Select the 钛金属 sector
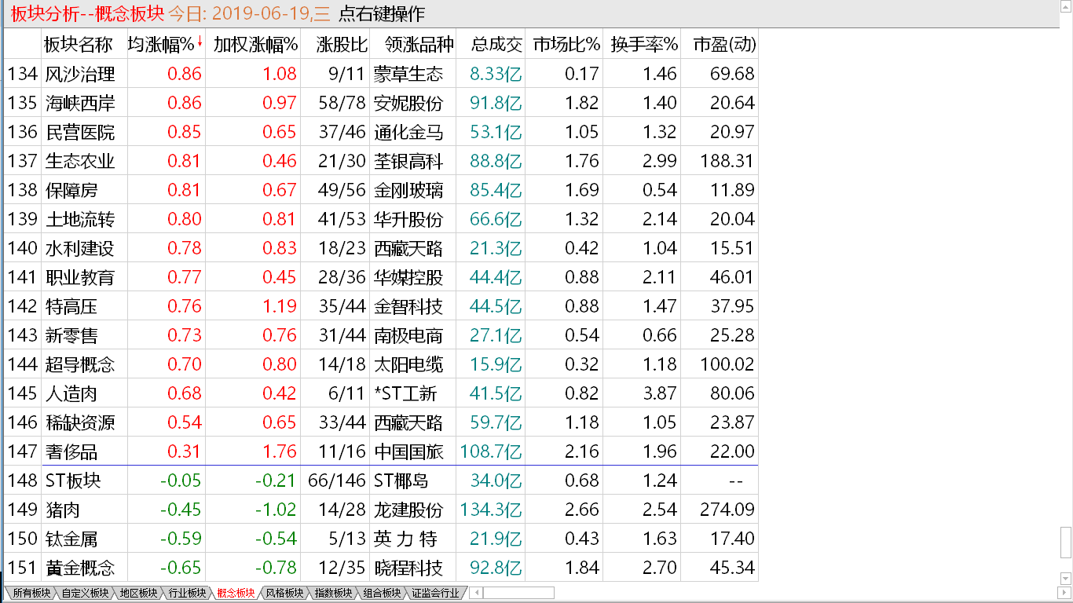 click(x=71, y=539)
